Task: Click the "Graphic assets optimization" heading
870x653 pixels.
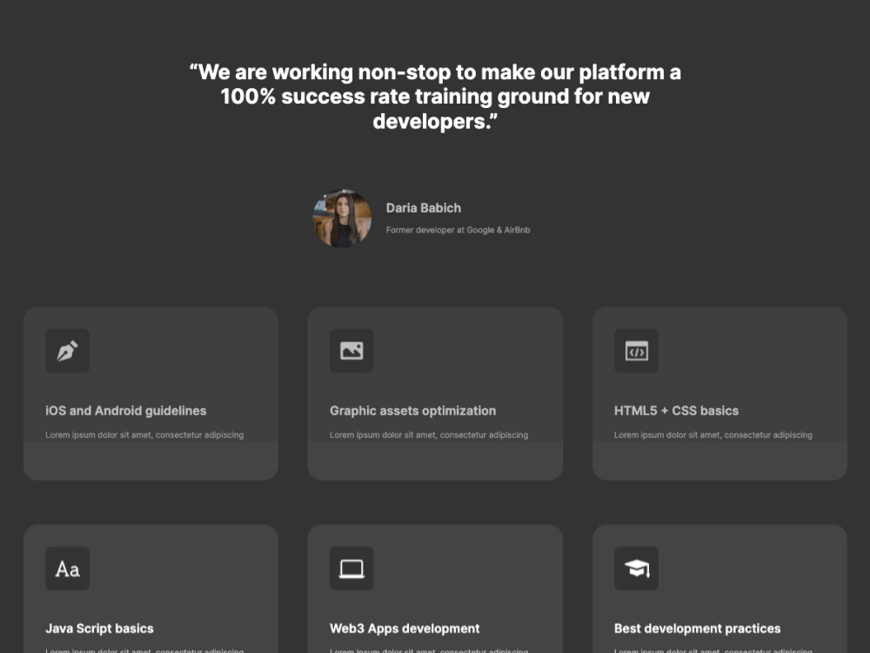Action: coord(412,411)
